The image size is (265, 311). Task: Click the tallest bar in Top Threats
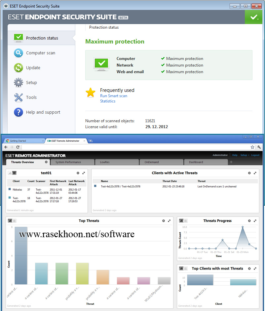pos(21,256)
